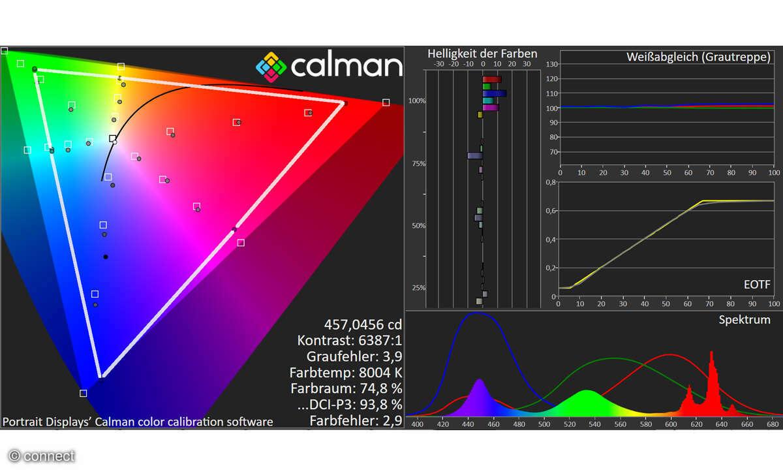The width and height of the screenshot is (783, 470).
Task: Click the 400 wavelength label on spectrum axis
Action: point(418,424)
